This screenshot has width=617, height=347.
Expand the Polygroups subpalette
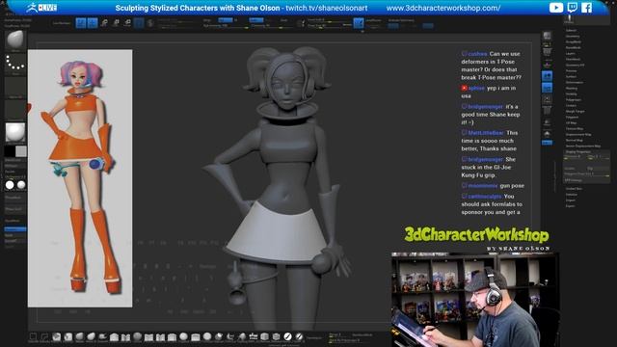pyautogui.click(x=574, y=100)
